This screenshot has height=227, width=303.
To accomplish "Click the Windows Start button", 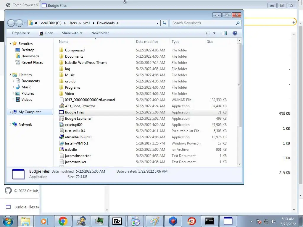I will coord(8,221).
